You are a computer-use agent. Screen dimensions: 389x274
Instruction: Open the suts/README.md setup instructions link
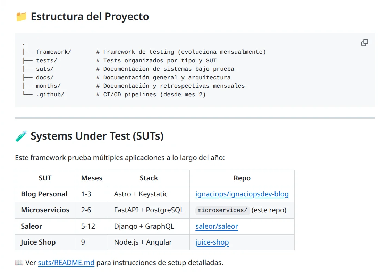[x=66, y=263]
